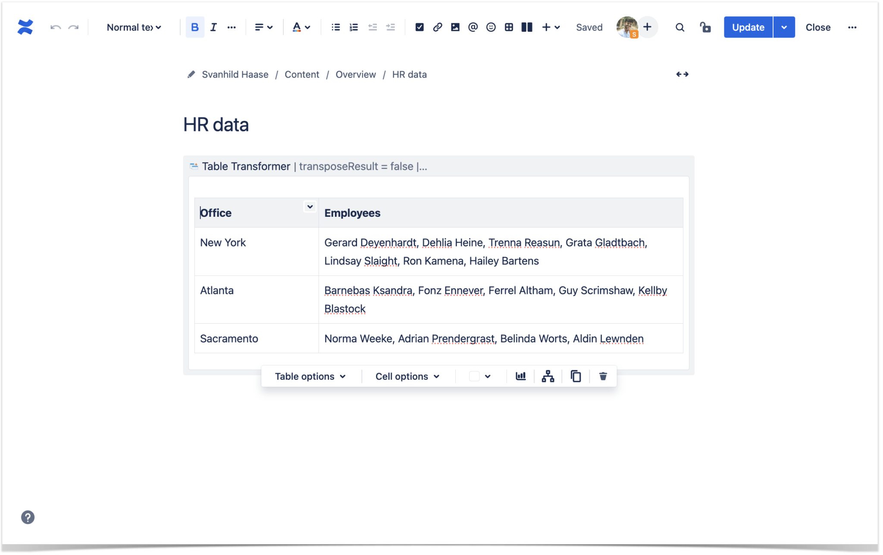Insert an image or file
883x555 pixels.
(x=455, y=27)
